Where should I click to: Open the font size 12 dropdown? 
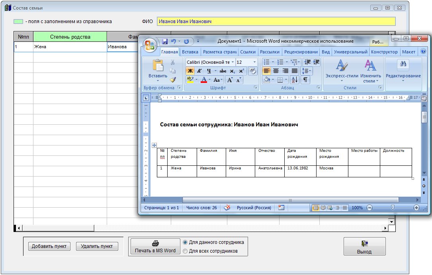[254, 62]
